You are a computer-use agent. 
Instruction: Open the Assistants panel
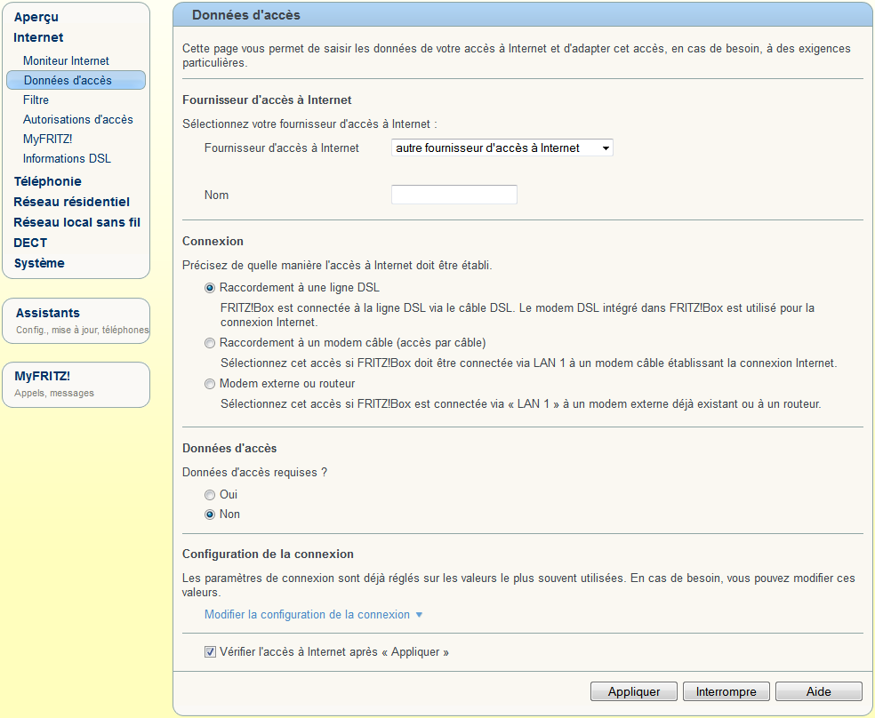point(76,321)
